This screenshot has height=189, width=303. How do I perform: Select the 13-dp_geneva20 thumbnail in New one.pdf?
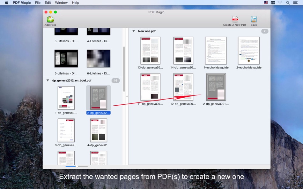(x=150, y=51)
